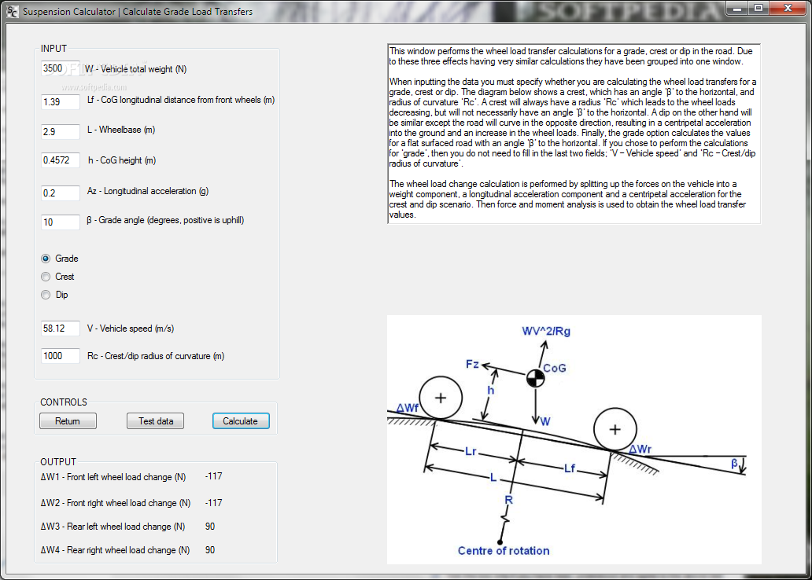Click the WV^2/Rg label in the diagram
The height and width of the screenshot is (580, 812).
click(546, 331)
